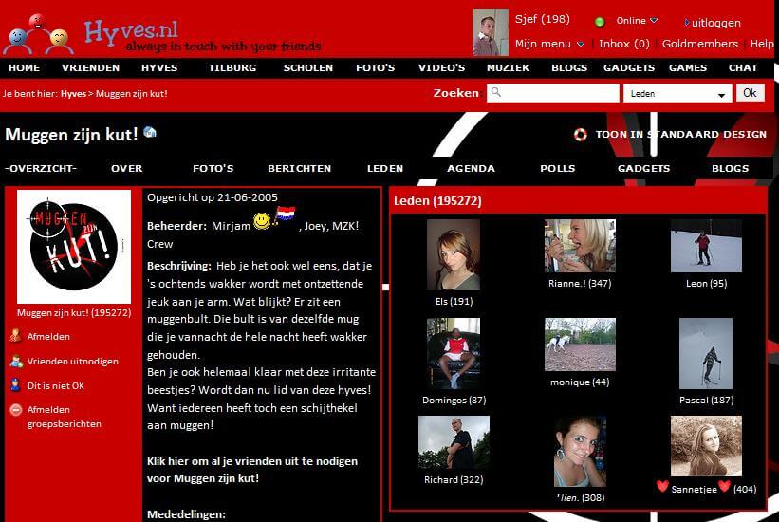This screenshot has width=779, height=522.
Task: Click Leden (195272) panel header
Action: [578, 201]
